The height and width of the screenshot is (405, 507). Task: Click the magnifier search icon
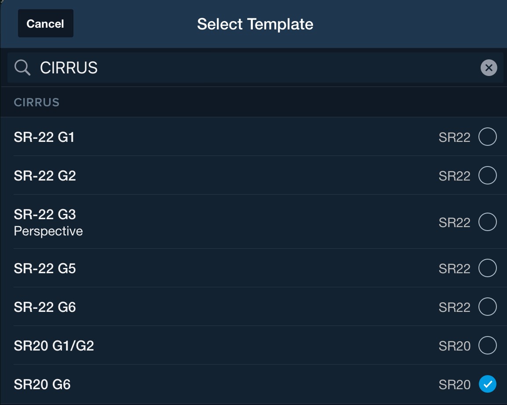coord(22,68)
